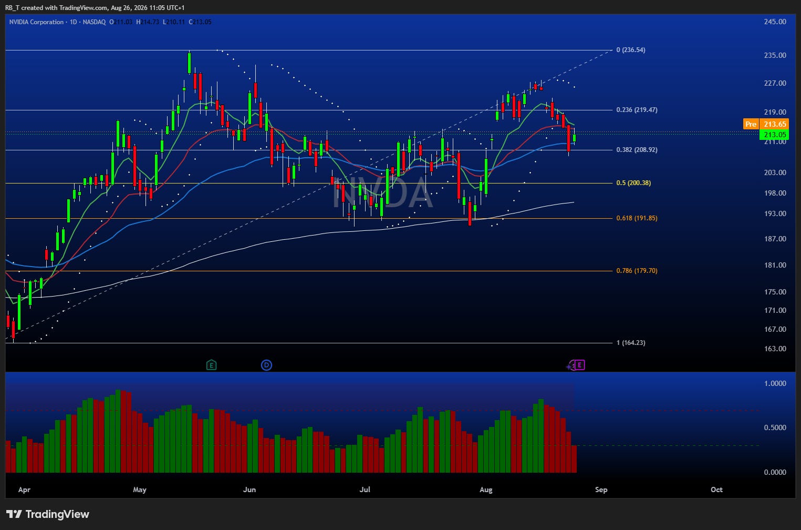Screen dimensions: 801x530
Task: Click 203.00 on the price axis
Action: (775, 172)
